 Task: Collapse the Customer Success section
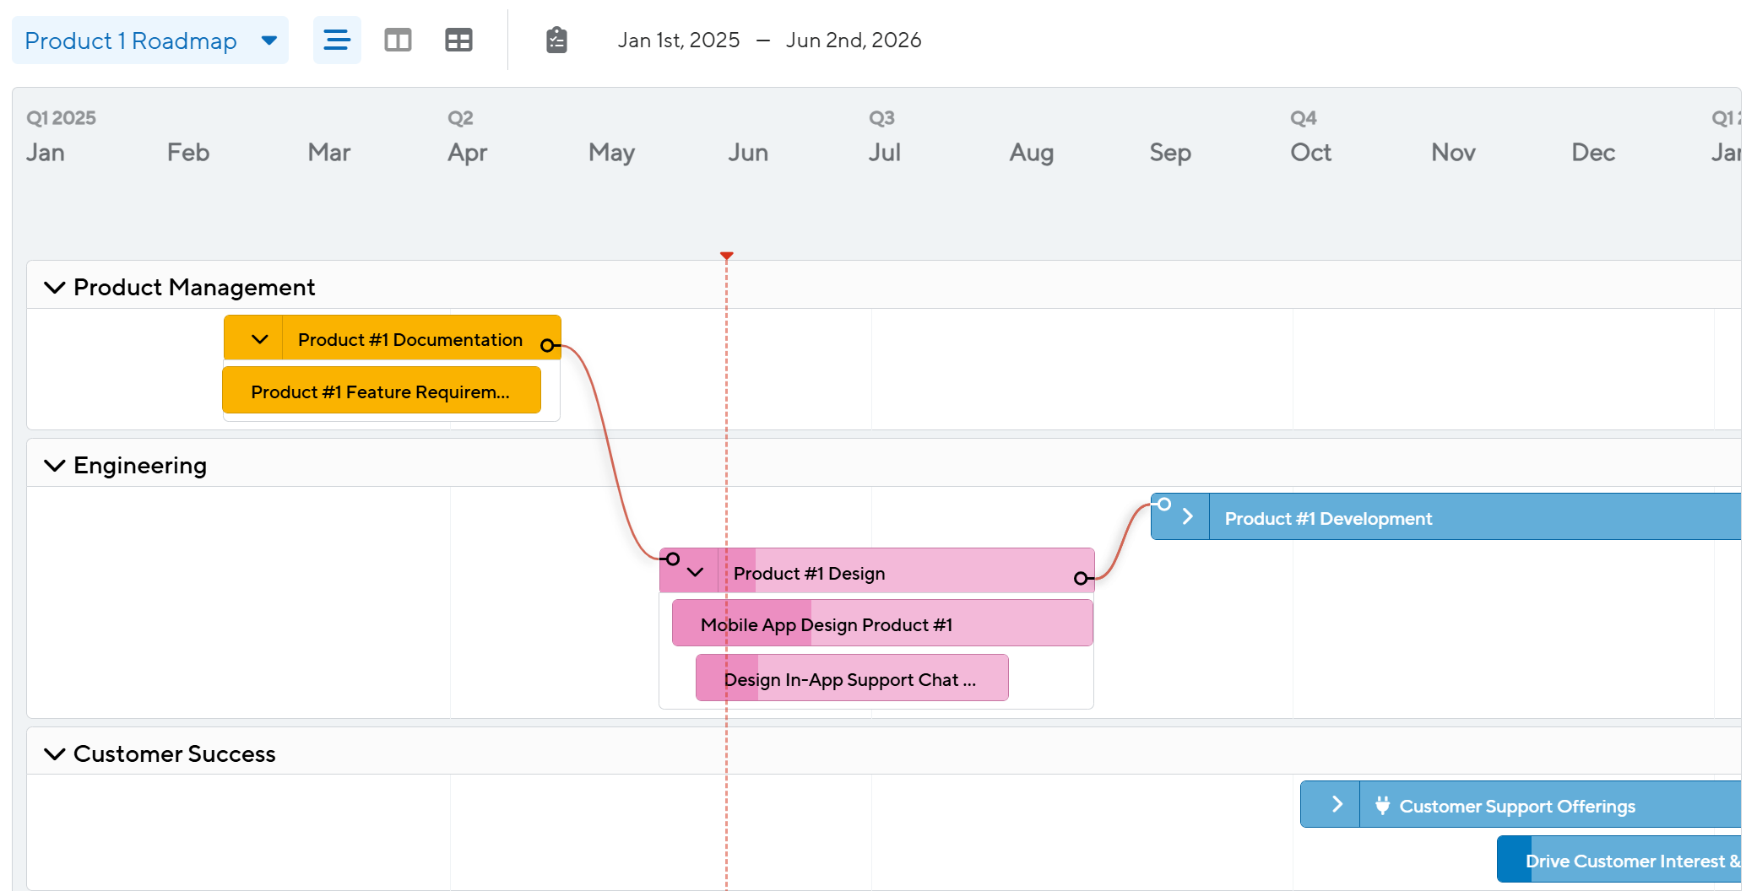[x=55, y=754]
